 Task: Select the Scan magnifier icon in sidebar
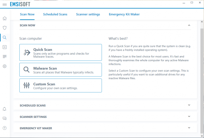coord(4,37)
